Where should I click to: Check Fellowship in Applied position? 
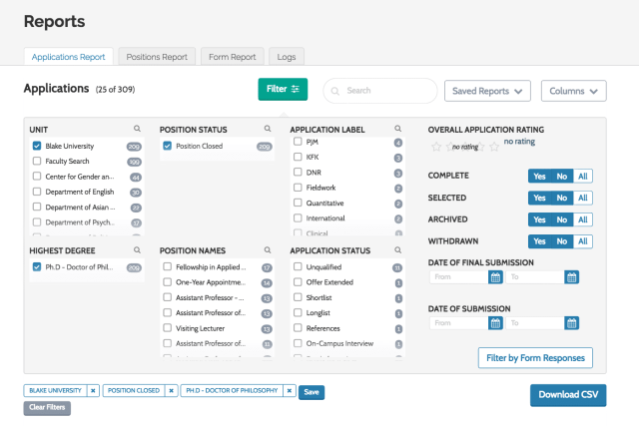167,266
